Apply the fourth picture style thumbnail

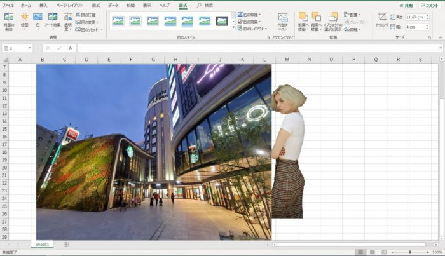coord(170,21)
